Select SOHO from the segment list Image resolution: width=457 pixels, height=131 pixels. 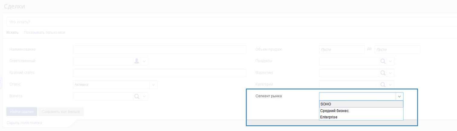pos(361,104)
